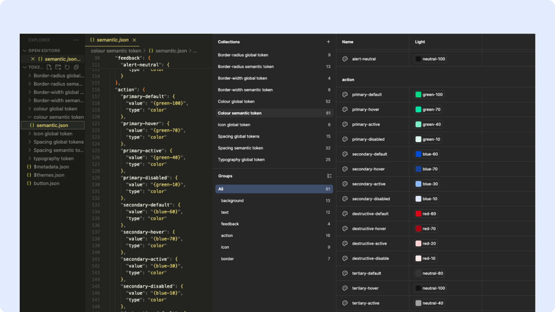Add a new collection with plus icon
Screen dimensions: 555x312
pos(328,42)
